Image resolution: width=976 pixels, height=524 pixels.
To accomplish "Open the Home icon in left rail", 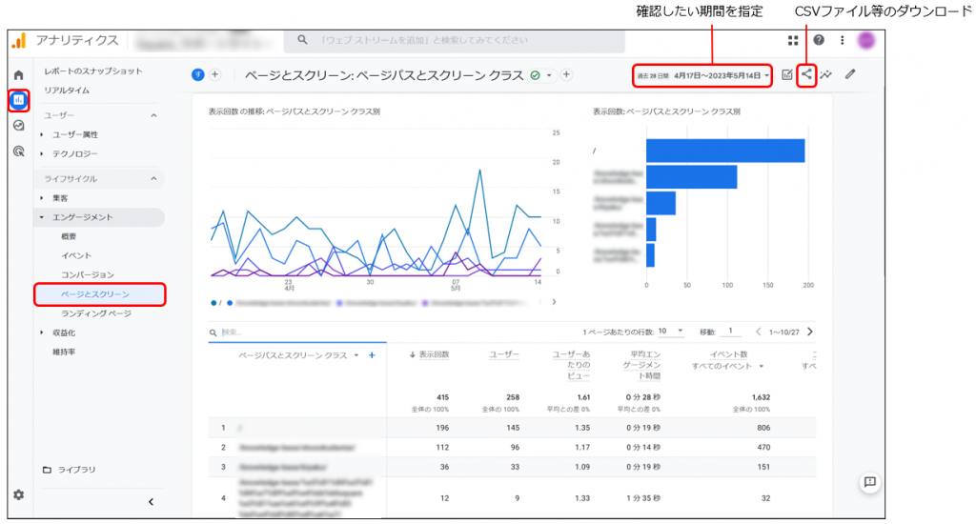I will (x=19, y=74).
